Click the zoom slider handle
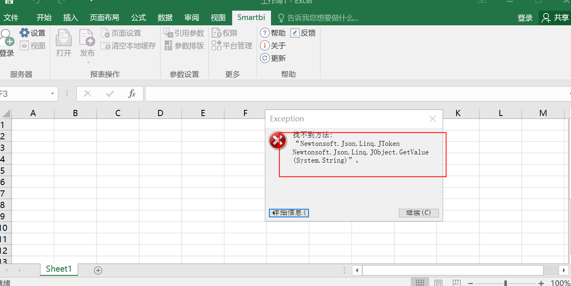The image size is (571, 286). point(506,283)
